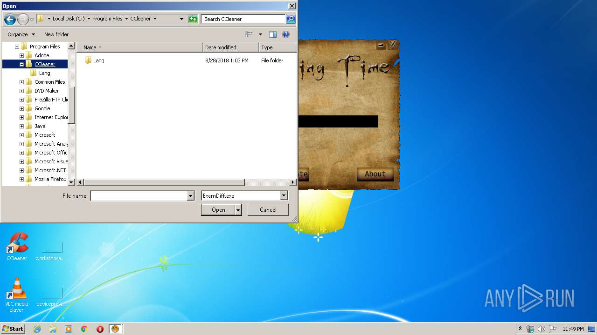The height and width of the screenshot is (335, 597).
Task: Open the CCleaner desktop shortcut icon
Action: coord(17,247)
